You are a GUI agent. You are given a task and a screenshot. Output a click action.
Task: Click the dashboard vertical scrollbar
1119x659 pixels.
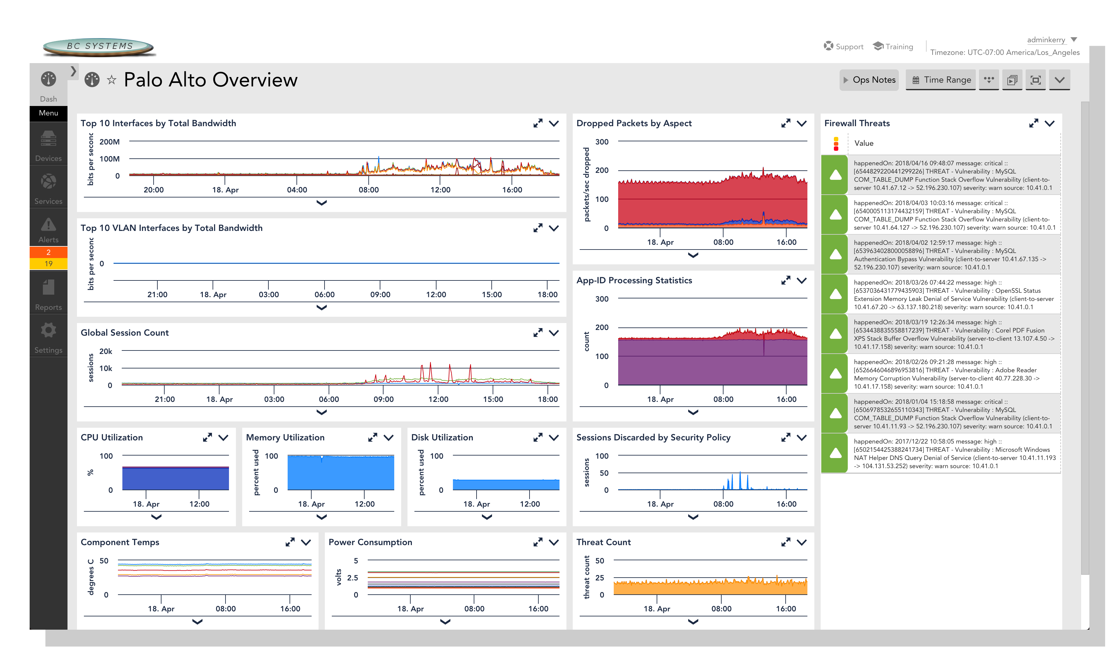coord(1085,338)
